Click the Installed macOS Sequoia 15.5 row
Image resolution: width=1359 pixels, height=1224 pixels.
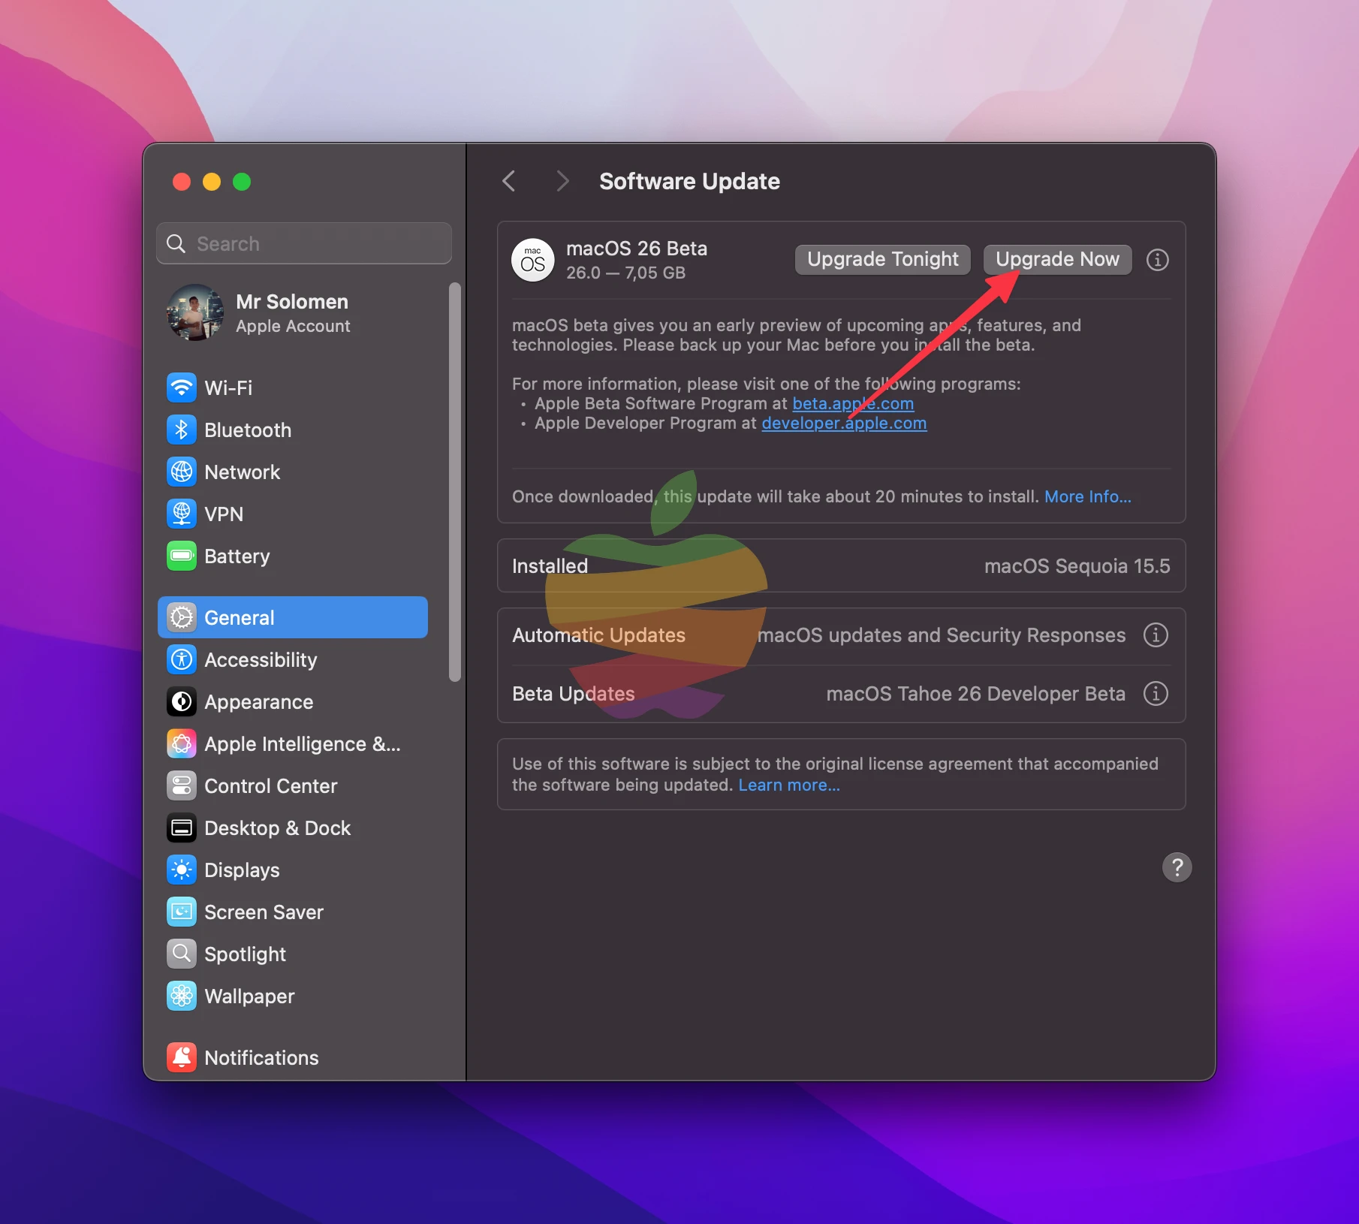(x=841, y=566)
